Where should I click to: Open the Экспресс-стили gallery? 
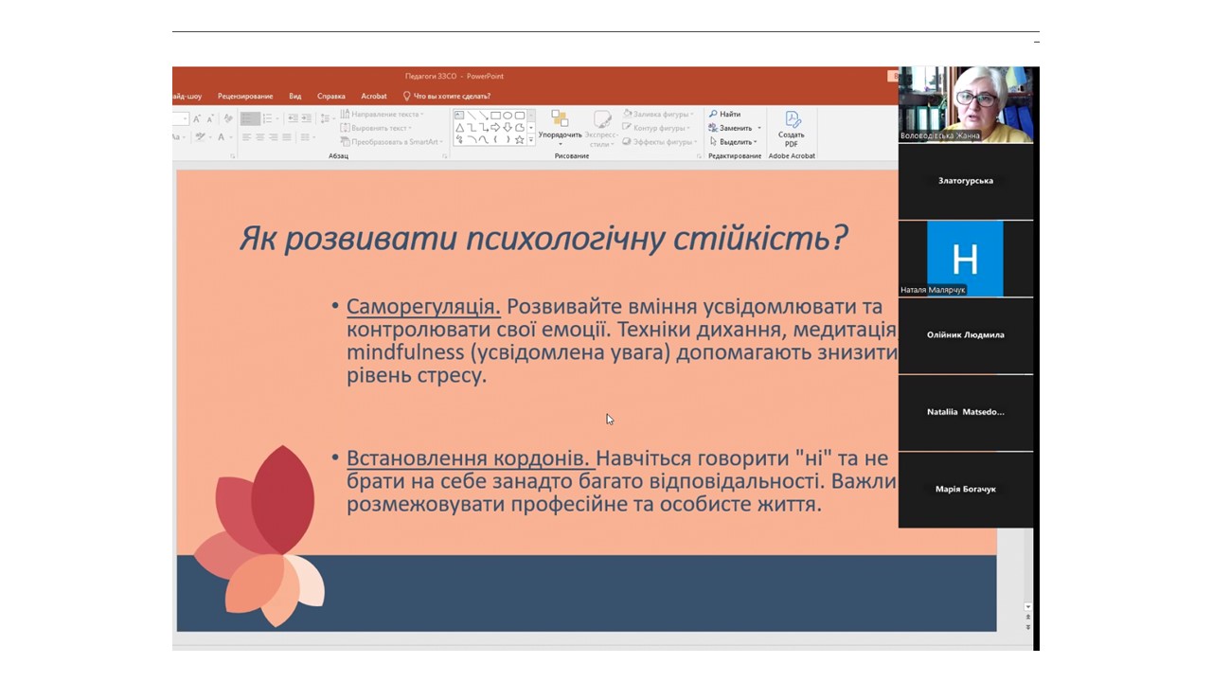pyautogui.click(x=602, y=129)
